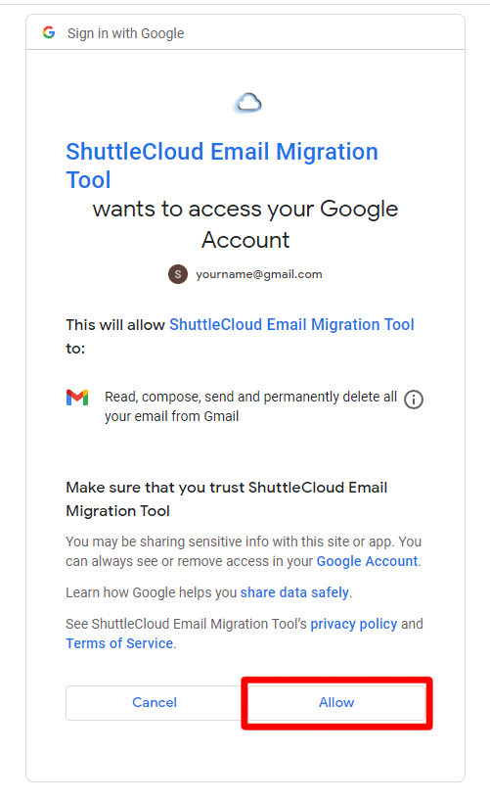Click the 'Make sure that you trust' heading
The height and width of the screenshot is (801, 490).
click(227, 499)
